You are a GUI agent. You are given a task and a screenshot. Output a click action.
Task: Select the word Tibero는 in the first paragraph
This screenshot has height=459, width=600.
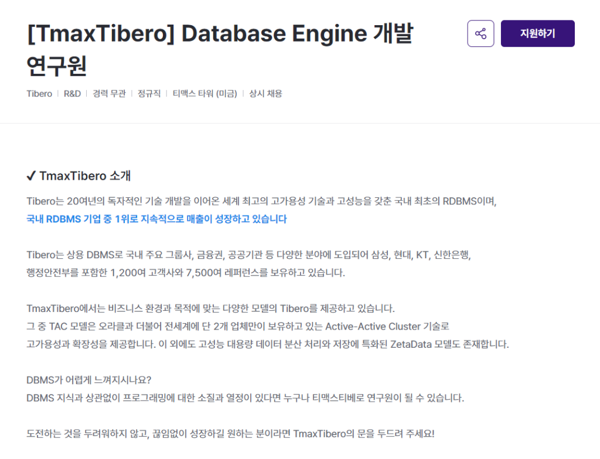pos(43,200)
